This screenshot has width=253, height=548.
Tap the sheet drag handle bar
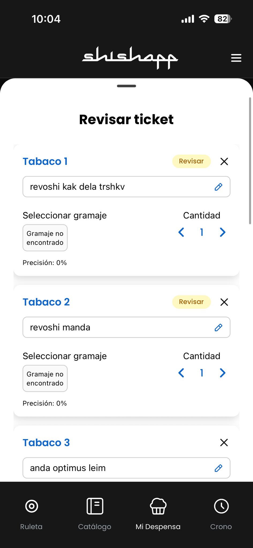pyautogui.click(x=126, y=86)
